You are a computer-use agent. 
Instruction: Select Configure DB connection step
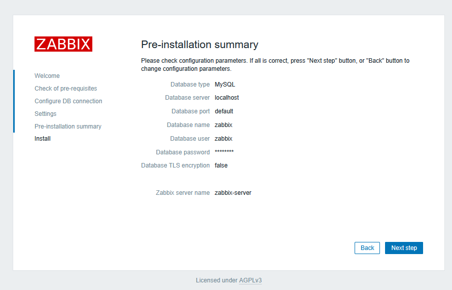[x=68, y=101]
